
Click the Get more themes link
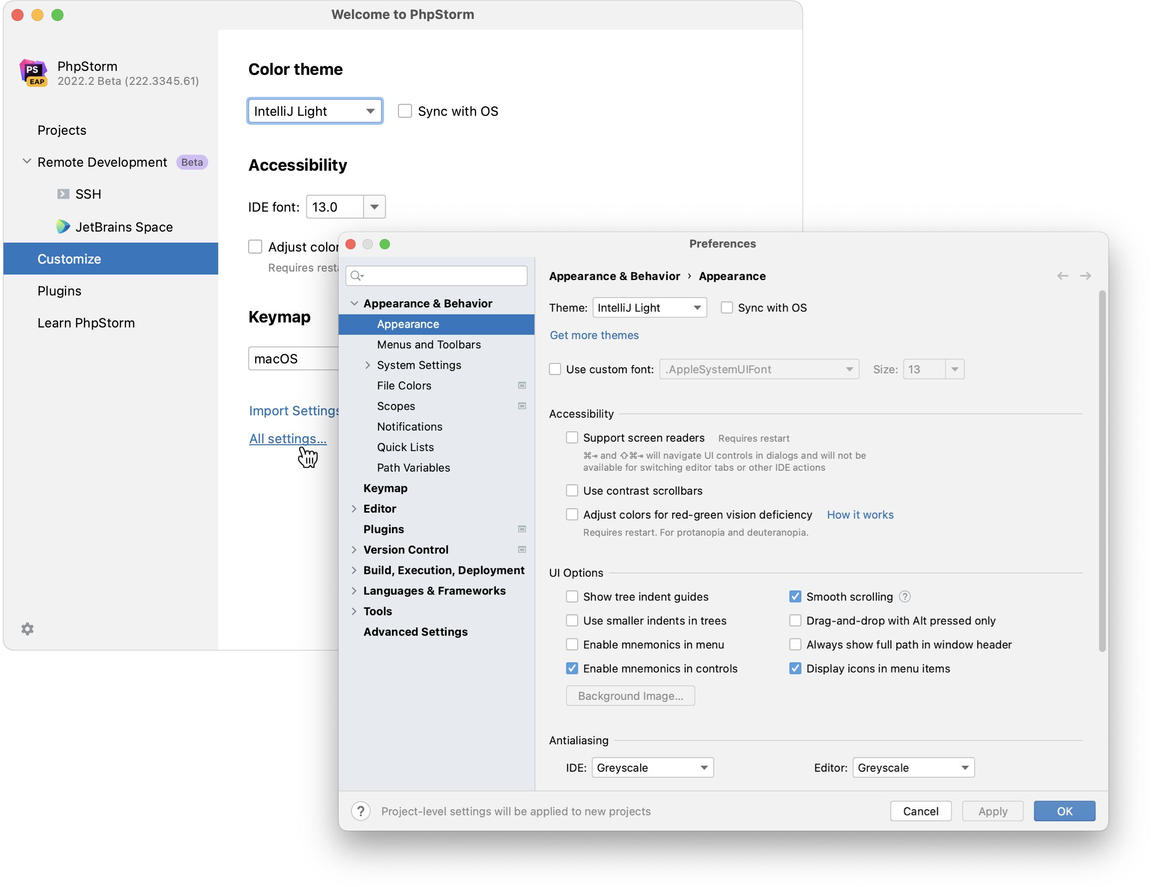click(x=594, y=335)
